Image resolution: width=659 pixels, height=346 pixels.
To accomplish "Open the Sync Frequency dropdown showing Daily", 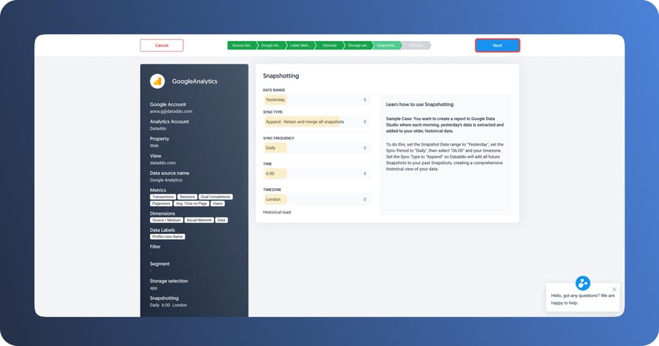I will tap(317, 148).
